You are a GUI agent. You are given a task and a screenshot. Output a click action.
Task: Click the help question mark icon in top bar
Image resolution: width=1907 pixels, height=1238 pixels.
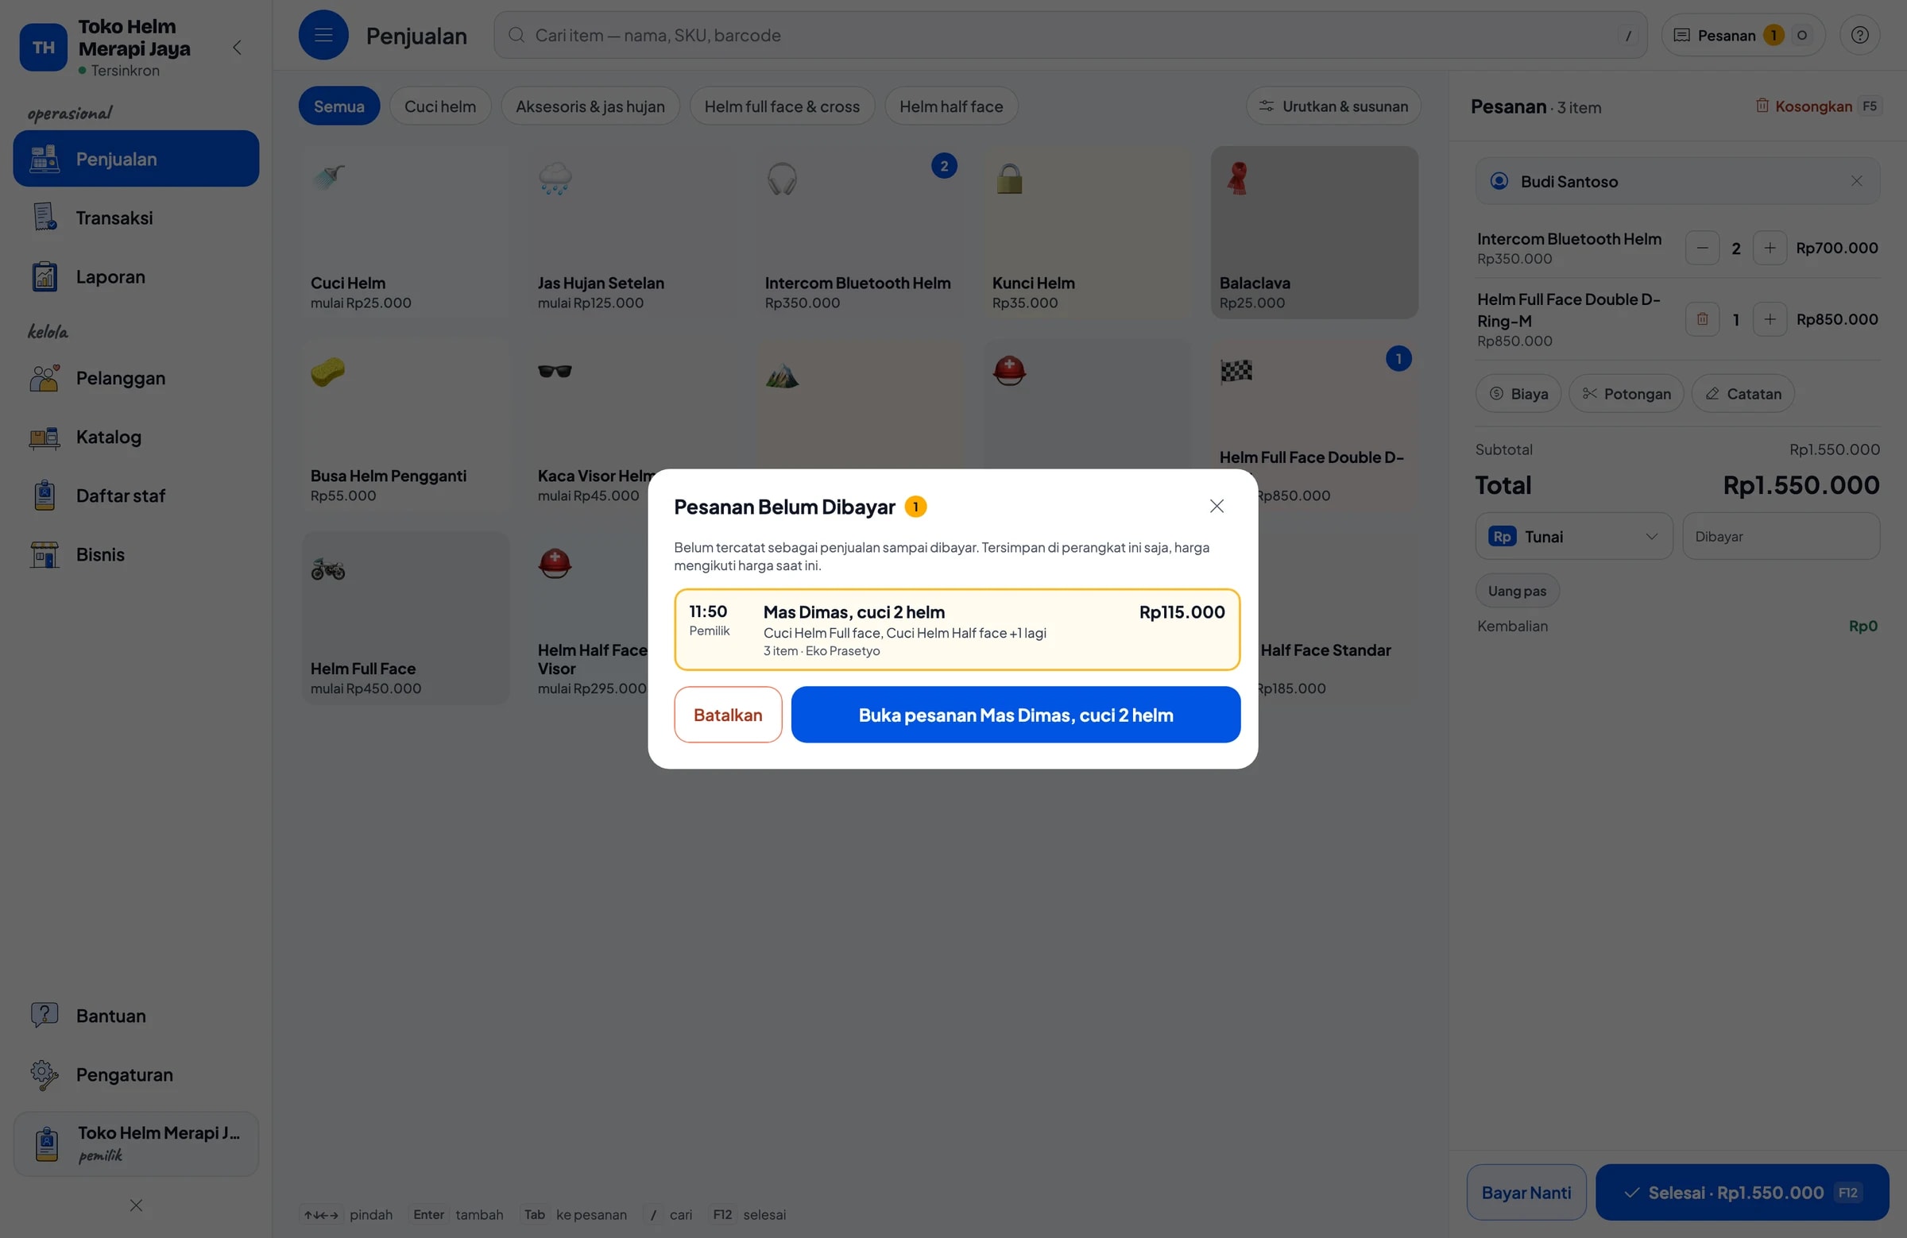tap(1860, 35)
